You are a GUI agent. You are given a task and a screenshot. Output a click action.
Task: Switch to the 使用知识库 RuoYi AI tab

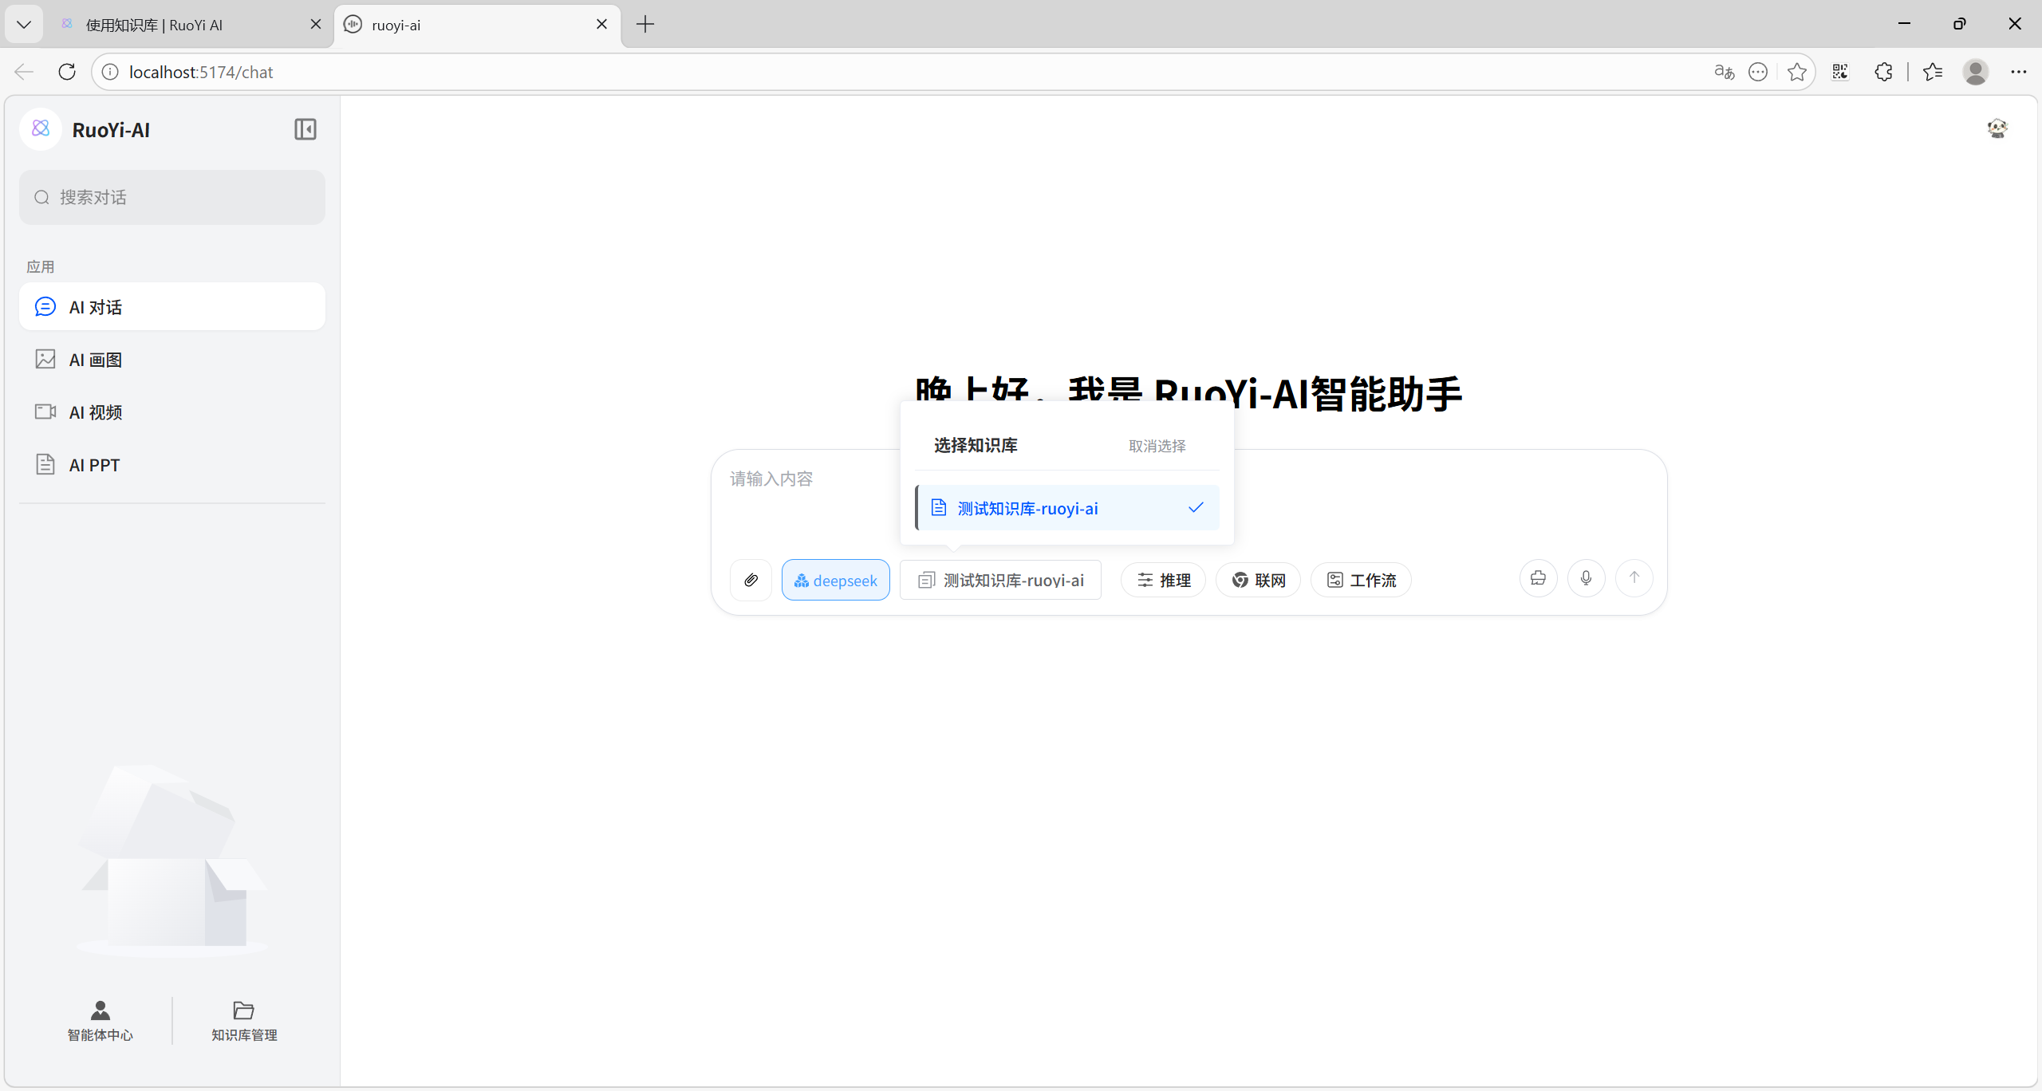156,25
